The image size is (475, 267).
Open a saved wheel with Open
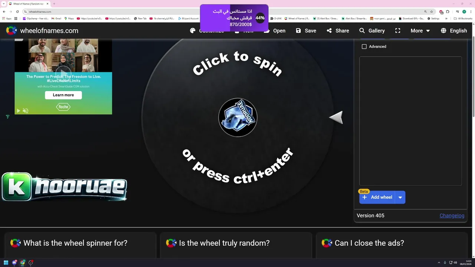tap(275, 31)
